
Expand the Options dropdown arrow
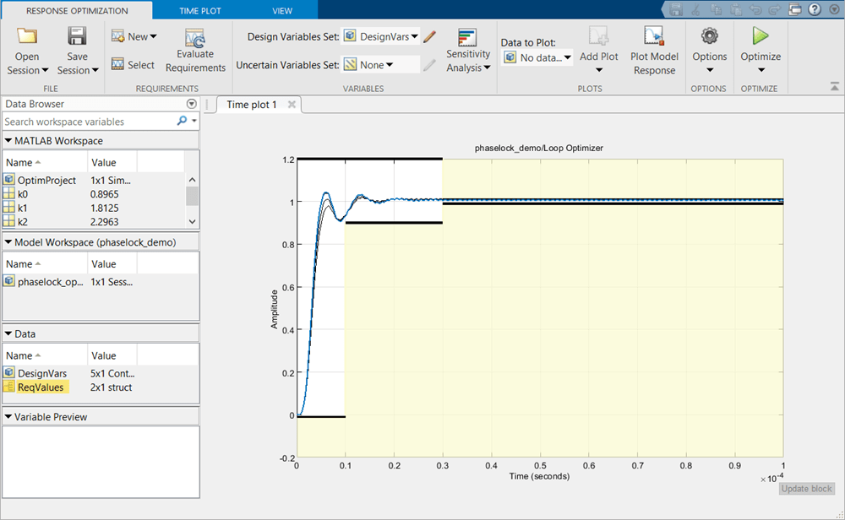click(x=709, y=70)
